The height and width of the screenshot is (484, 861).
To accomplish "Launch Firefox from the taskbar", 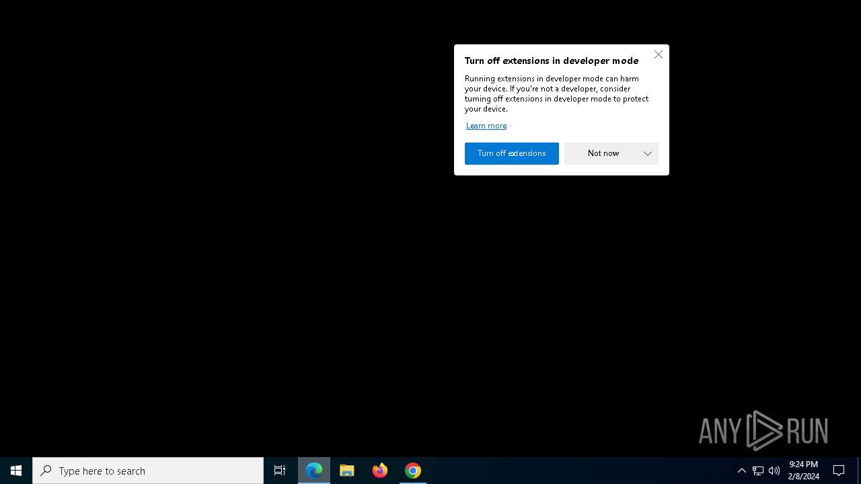I will [x=380, y=471].
